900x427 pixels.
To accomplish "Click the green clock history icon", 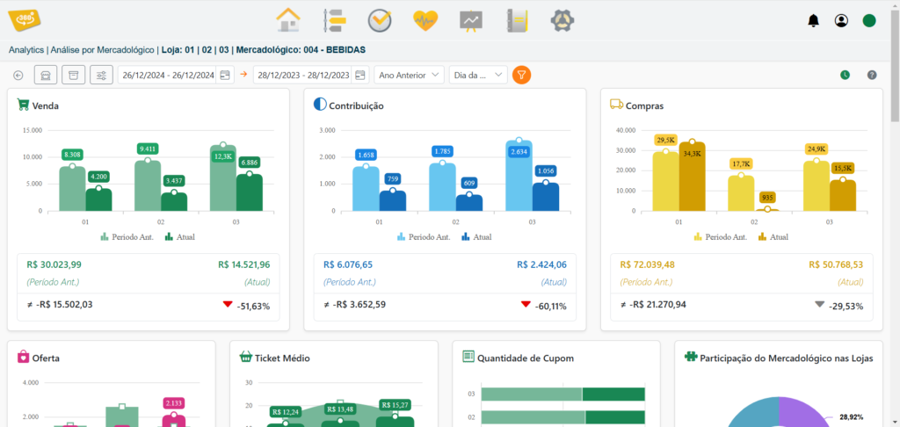I will (x=845, y=76).
